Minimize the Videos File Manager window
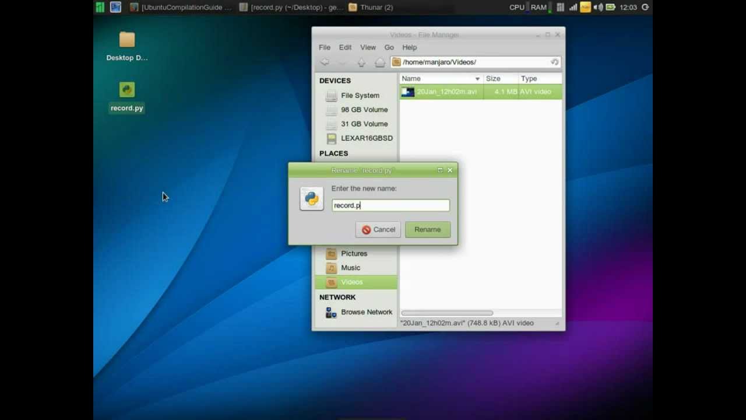This screenshot has width=746, height=420. pos(537,35)
